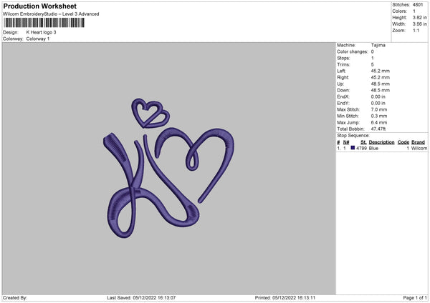
Task: Click the barcode under the header
Action: (x=44, y=23)
